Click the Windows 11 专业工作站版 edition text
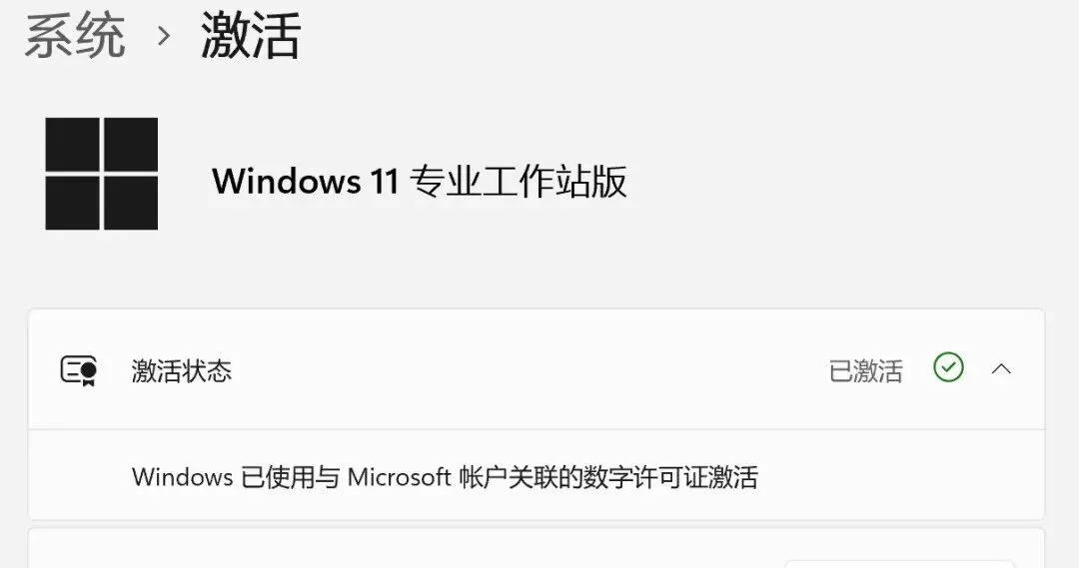The height and width of the screenshot is (568, 1079). [419, 182]
